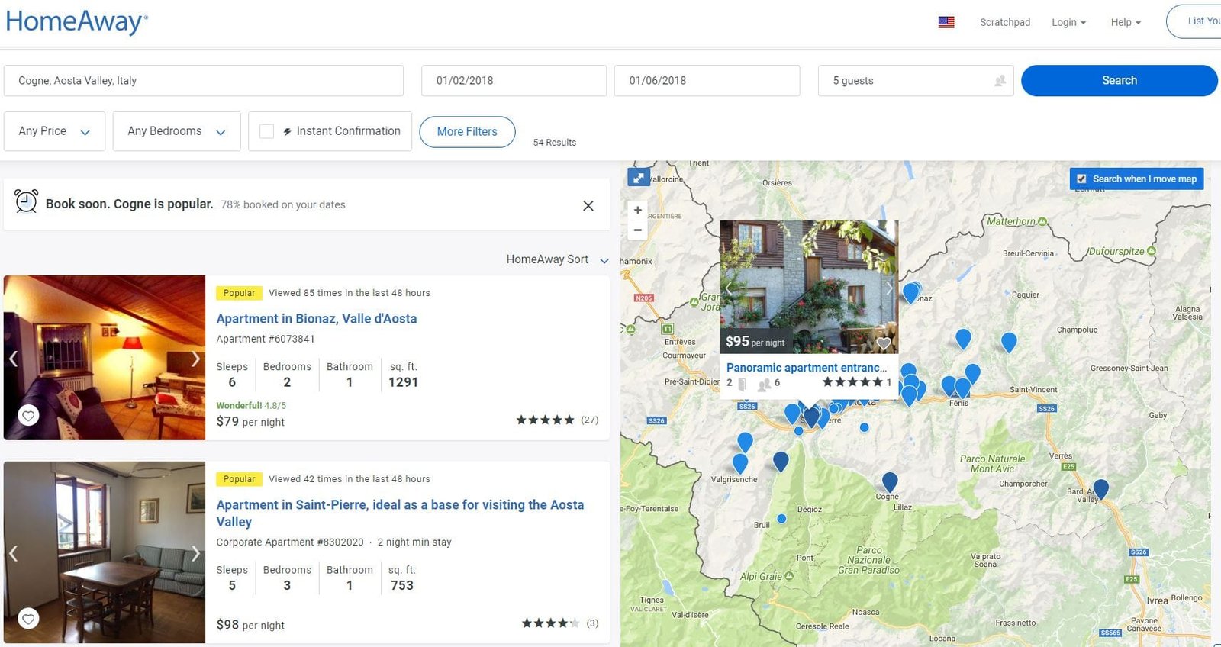Click the Popular badge on Bionaz listing
The height and width of the screenshot is (647, 1221).
tap(240, 293)
